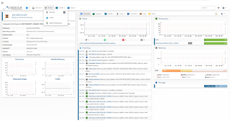Image resolution: width=230 pixels, height=121 pixels.
Task: Click the notes clipboard icon in device tabs
Action: (x=216, y=14)
